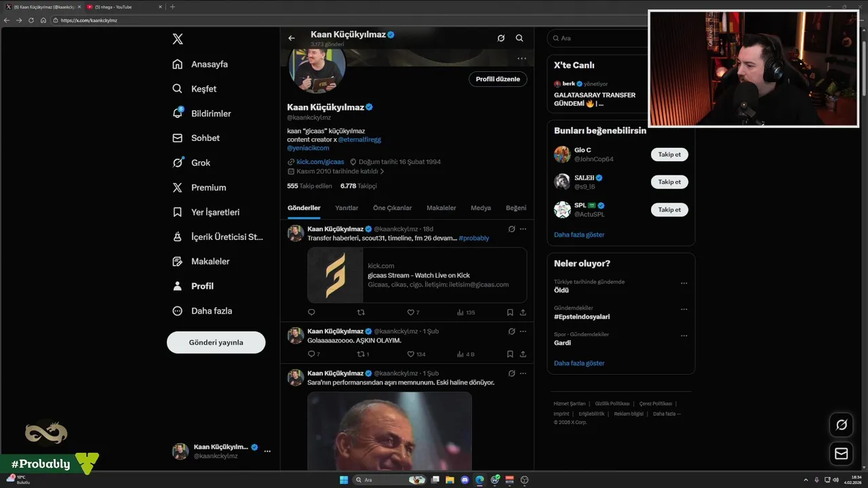Switch to Makaleler profile tab

pos(441,207)
